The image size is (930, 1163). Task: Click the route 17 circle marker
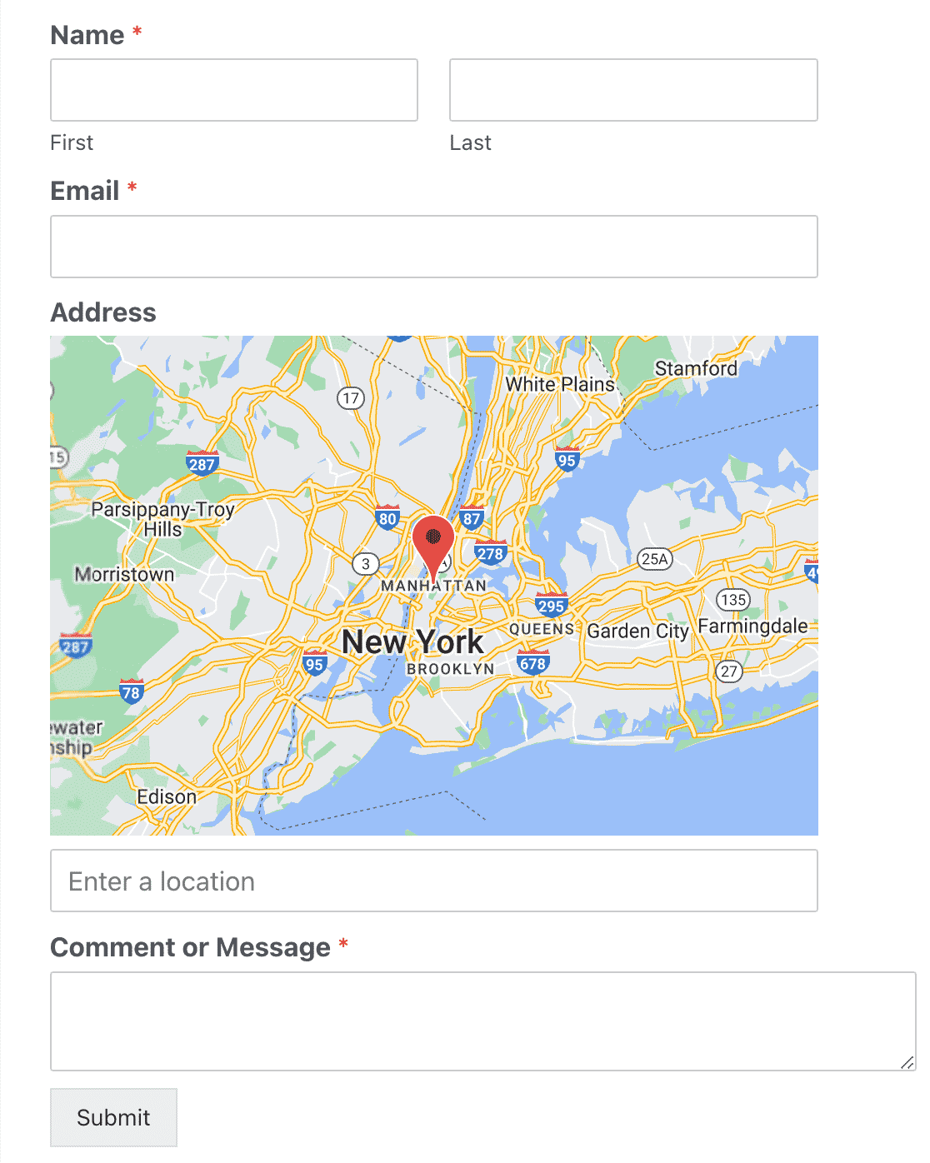[x=351, y=398]
